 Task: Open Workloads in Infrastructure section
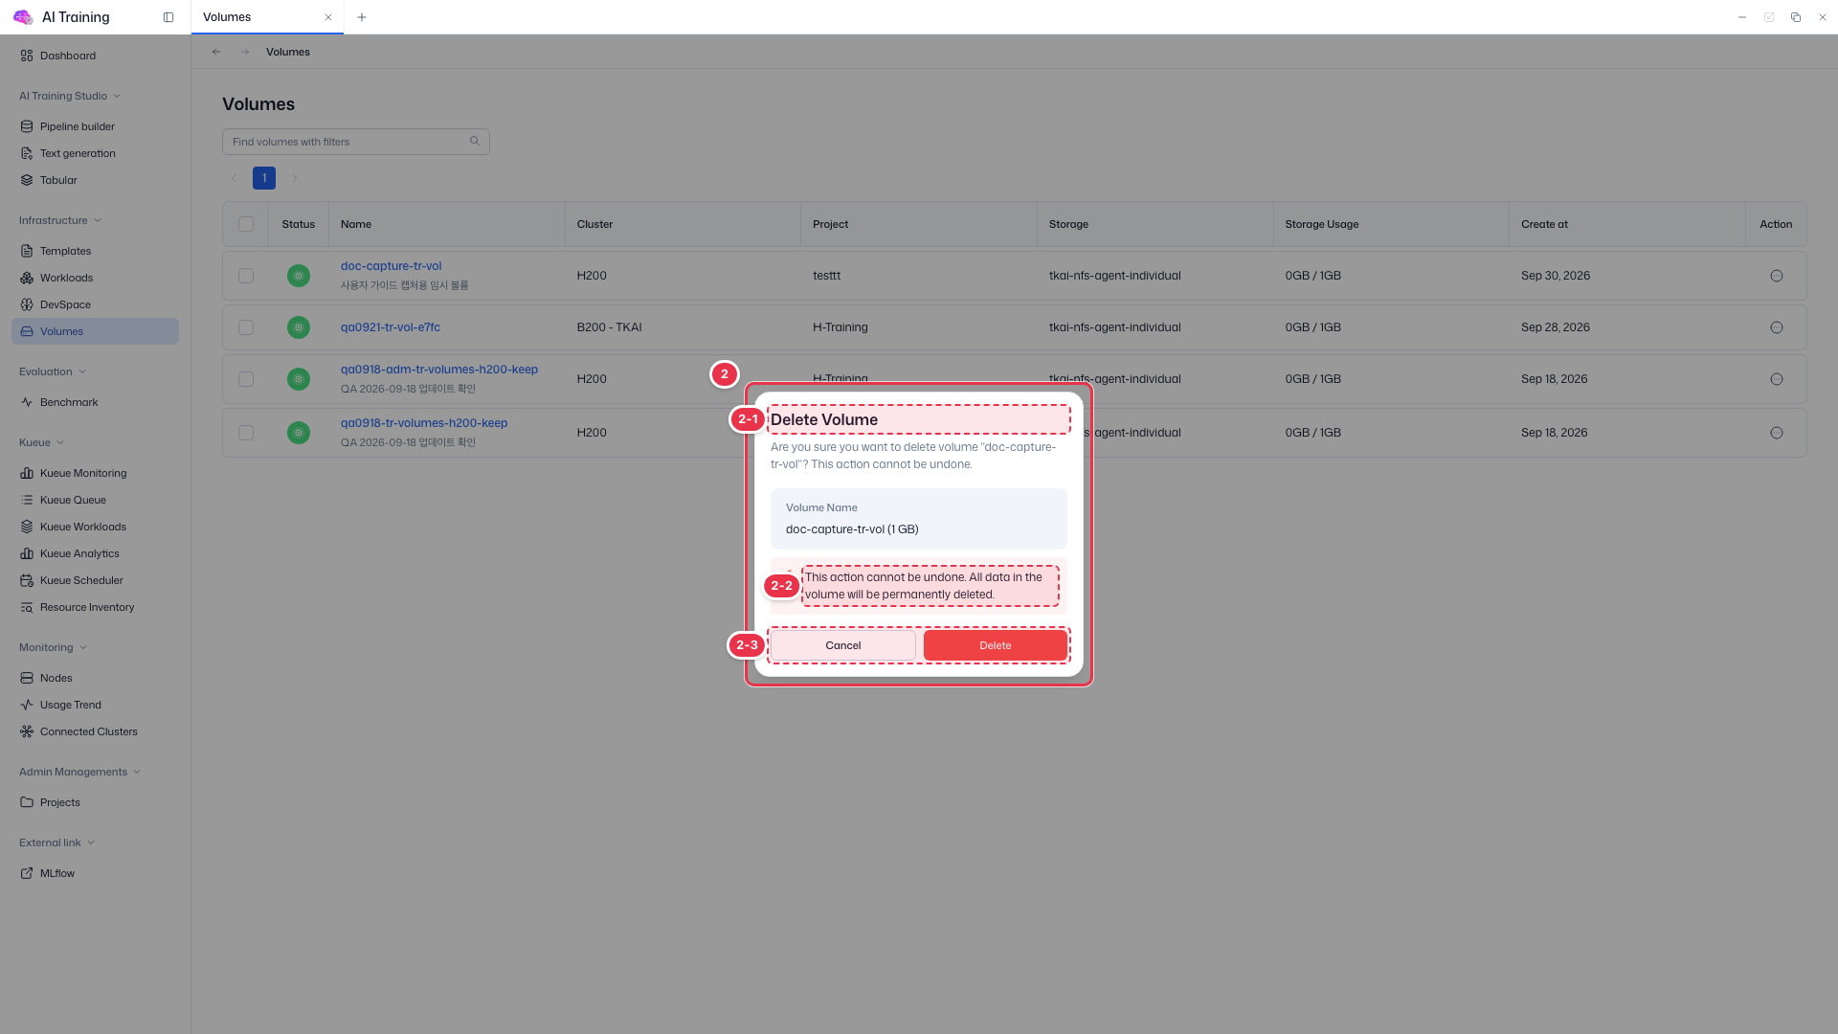95,278
